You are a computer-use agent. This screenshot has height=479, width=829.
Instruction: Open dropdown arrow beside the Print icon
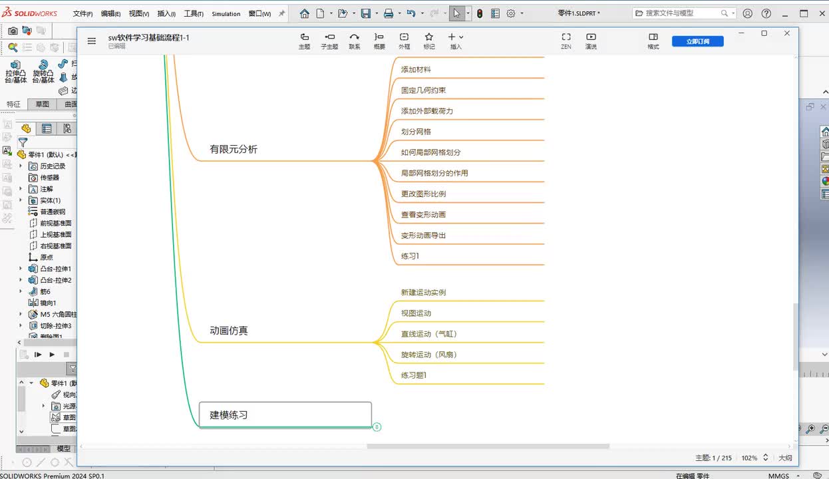[399, 13]
